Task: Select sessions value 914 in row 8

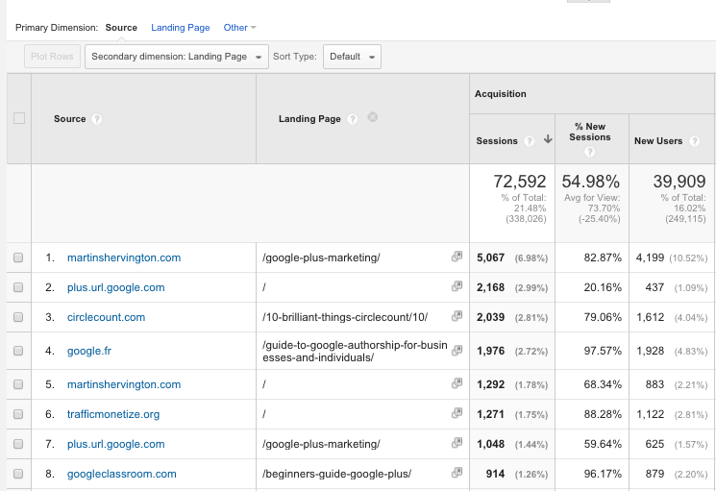Action: [495, 474]
